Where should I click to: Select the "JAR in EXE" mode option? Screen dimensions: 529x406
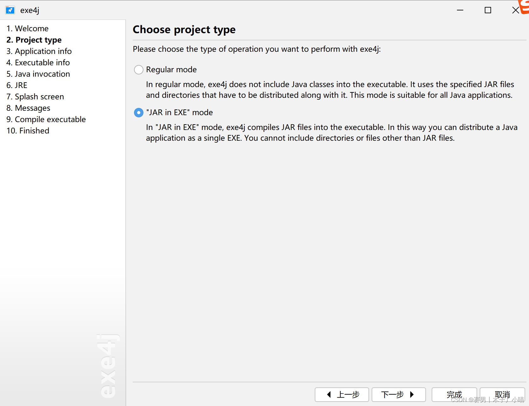138,113
